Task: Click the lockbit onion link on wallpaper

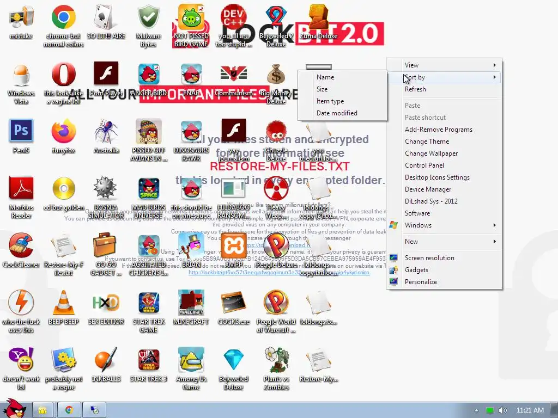Action: tap(279, 273)
